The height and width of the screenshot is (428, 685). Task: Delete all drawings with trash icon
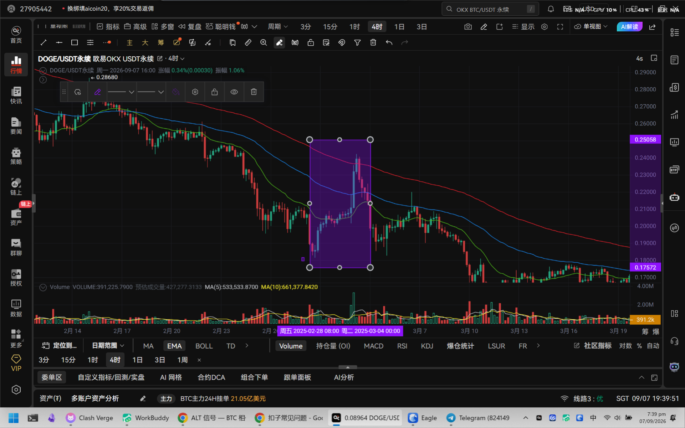pyautogui.click(x=373, y=43)
